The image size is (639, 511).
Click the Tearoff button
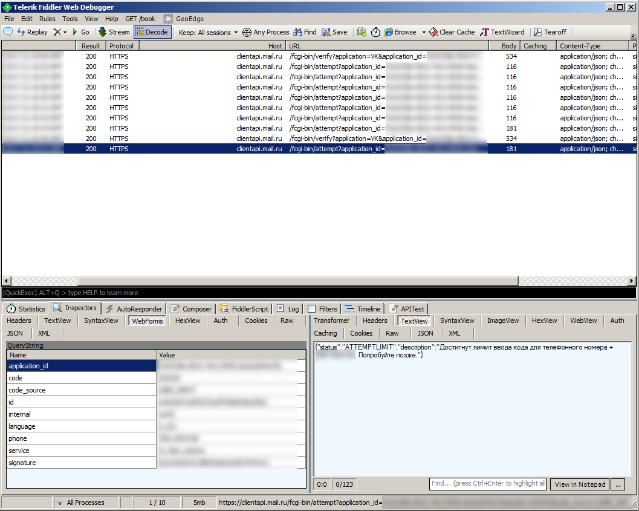click(550, 32)
